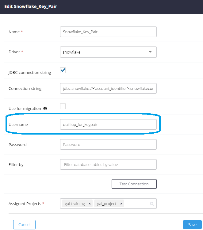Click the Edit Snowflake_Key_Pair dialog title
This screenshot has height=230, width=203.
pos(31,6)
